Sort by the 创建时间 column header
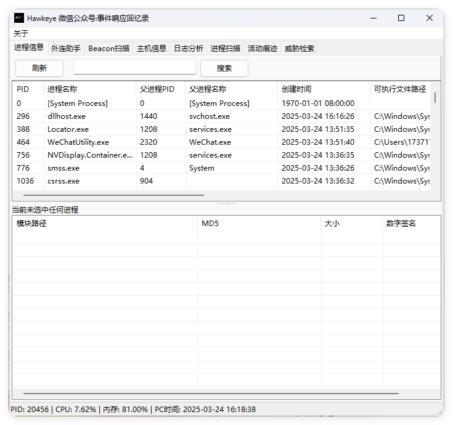 tap(323, 89)
